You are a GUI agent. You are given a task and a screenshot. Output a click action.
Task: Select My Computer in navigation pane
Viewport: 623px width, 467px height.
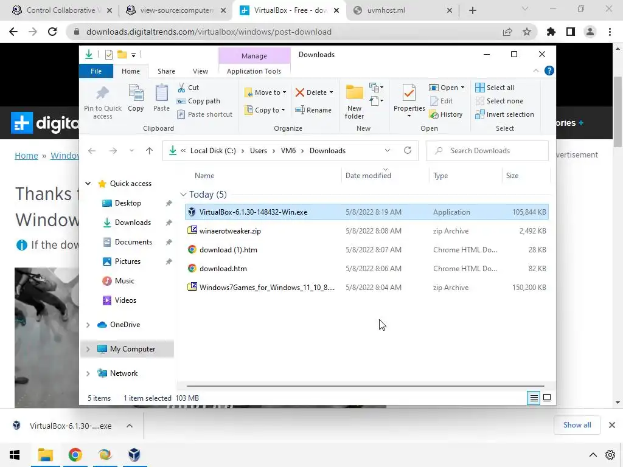click(127, 349)
